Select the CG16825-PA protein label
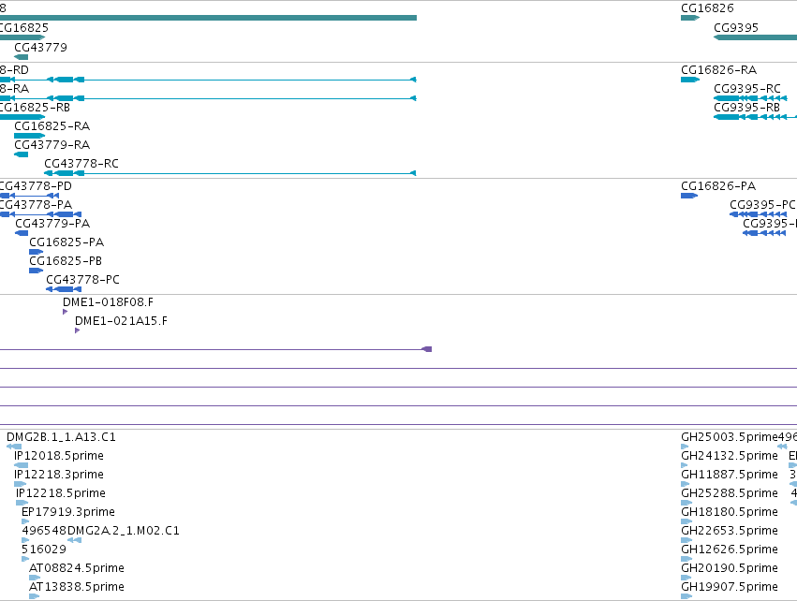This screenshot has width=797, height=601. click(x=66, y=242)
